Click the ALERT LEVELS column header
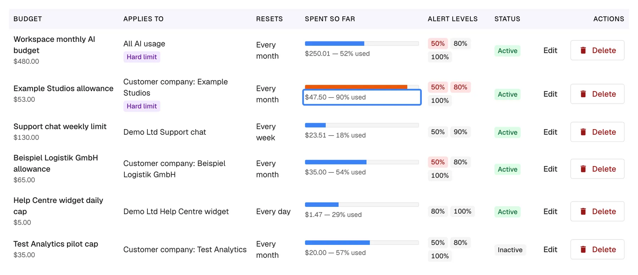Screen dimensions: 638x275 click(453, 19)
